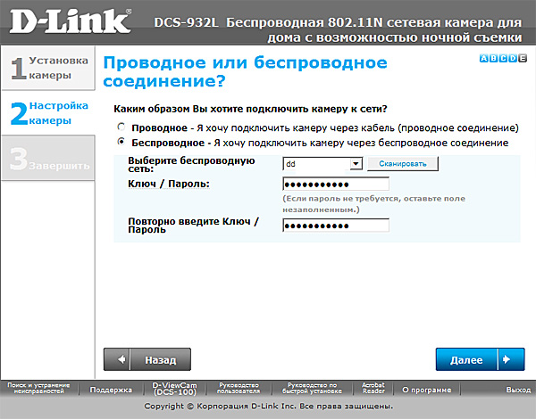Click the Ключ / Пароль password field
Viewport: 536px width, 419px height.
tap(336, 184)
